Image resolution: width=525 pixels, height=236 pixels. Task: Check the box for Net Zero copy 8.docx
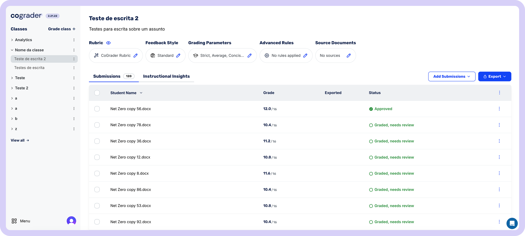tap(97, 173)
